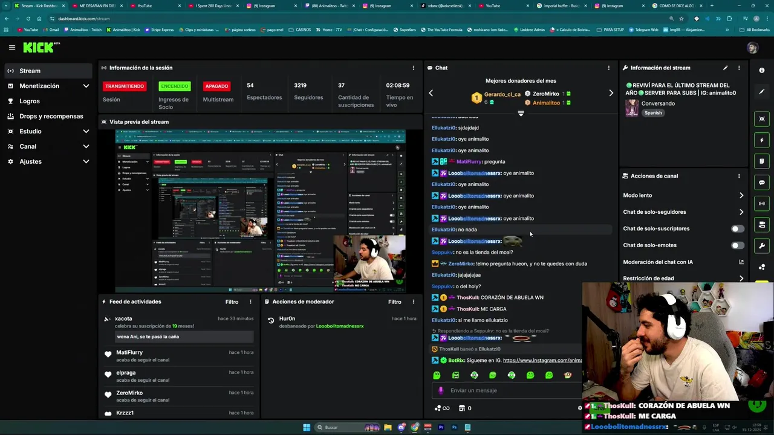Click the shop icon showing 0

(466, 408)
